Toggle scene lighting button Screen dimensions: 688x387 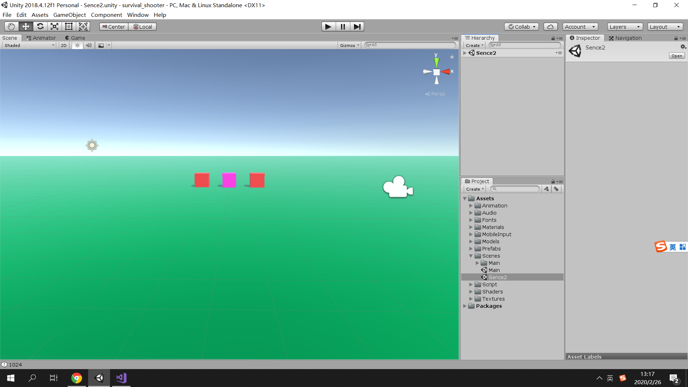click(77, 46)
